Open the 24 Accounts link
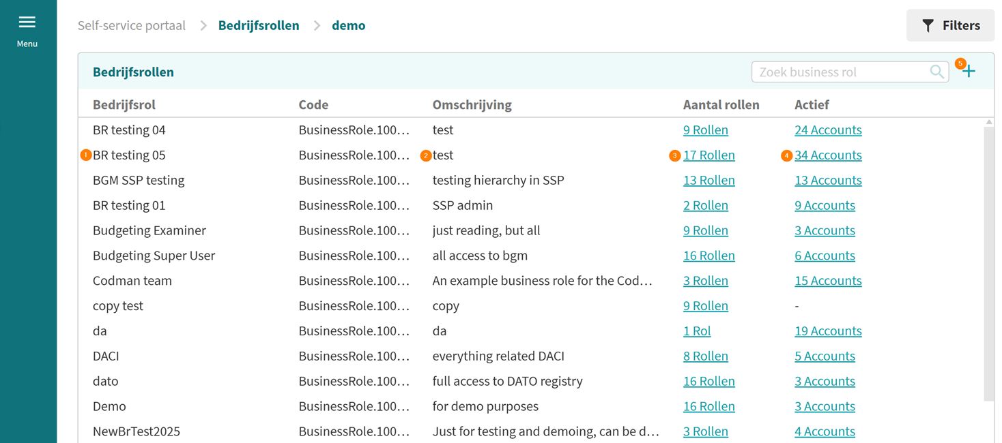Viewport: 1002px width, 443px height. (x=827, y=130)
